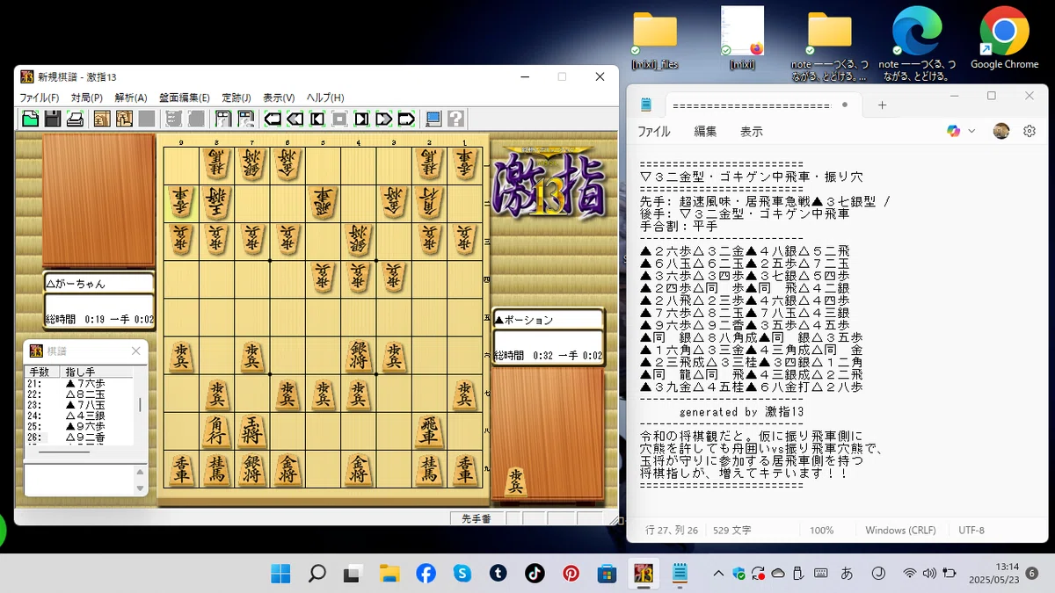Open Notepad settings gear

pyautogui.click(x=1030, y=131)
